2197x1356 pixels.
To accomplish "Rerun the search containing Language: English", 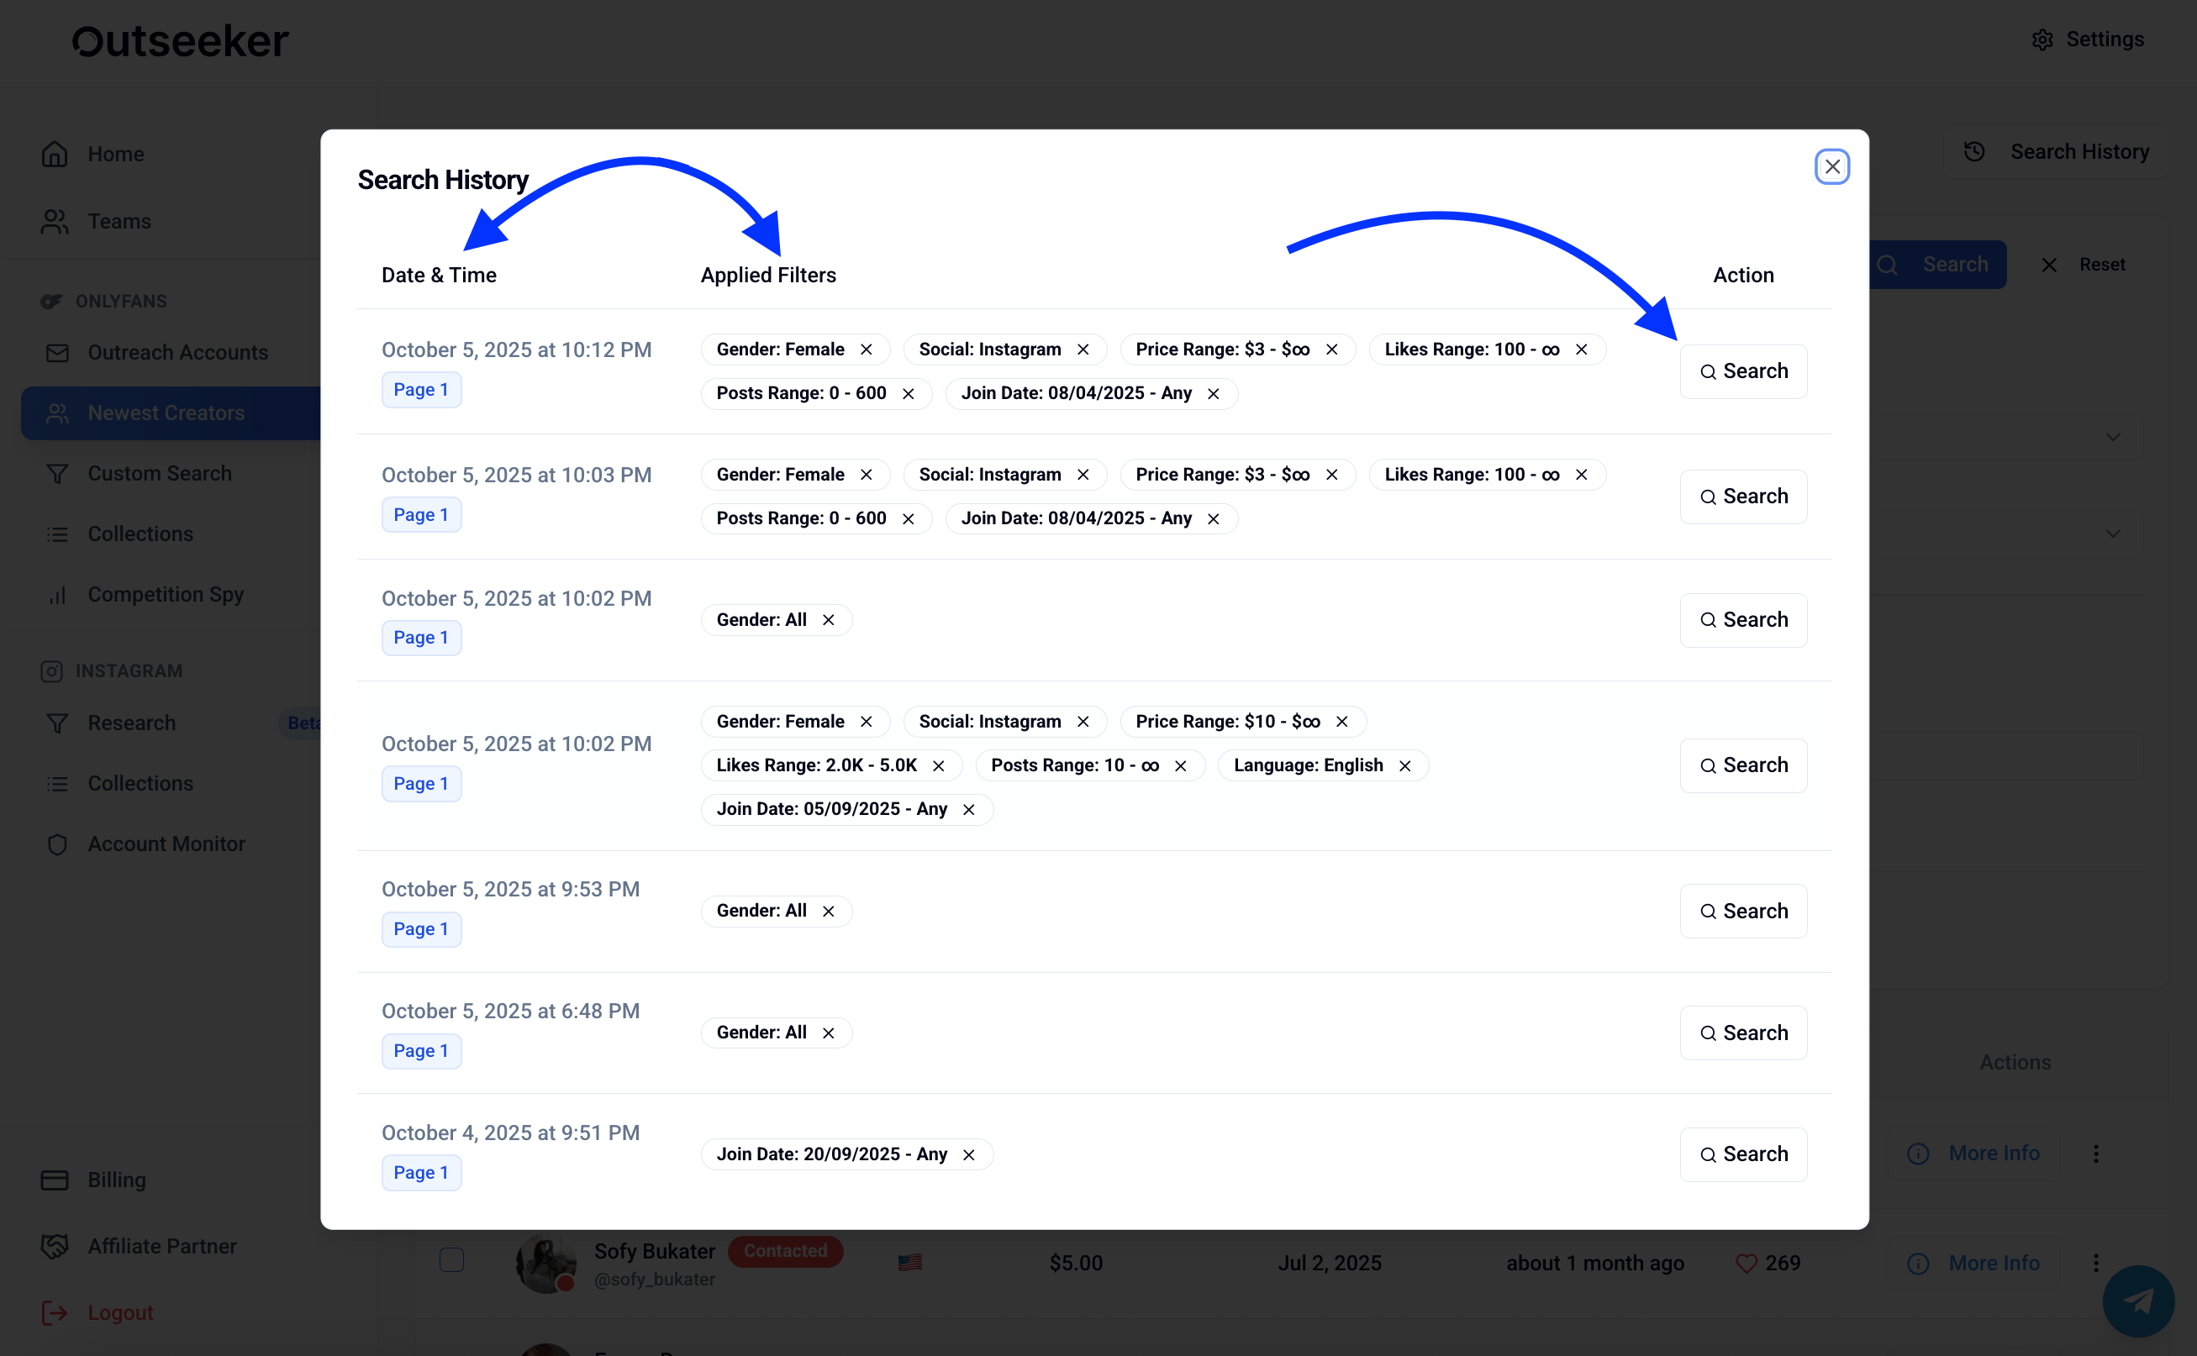I will [1743, 765].
